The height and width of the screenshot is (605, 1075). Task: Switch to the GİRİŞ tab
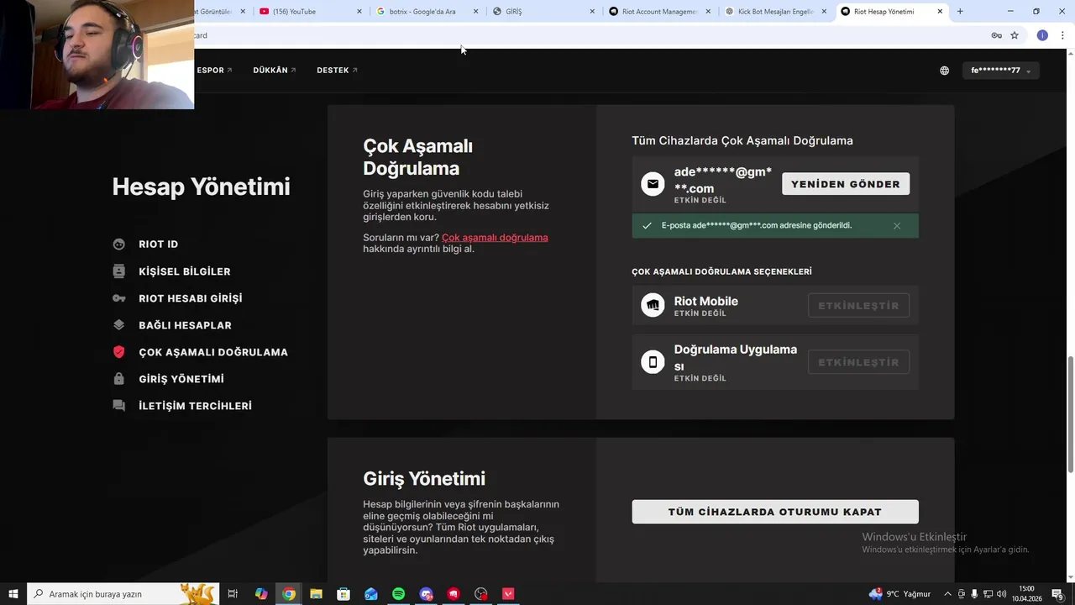click(543, 12)
